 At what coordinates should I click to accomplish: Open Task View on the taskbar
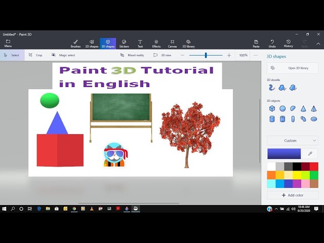coord(30,209)
